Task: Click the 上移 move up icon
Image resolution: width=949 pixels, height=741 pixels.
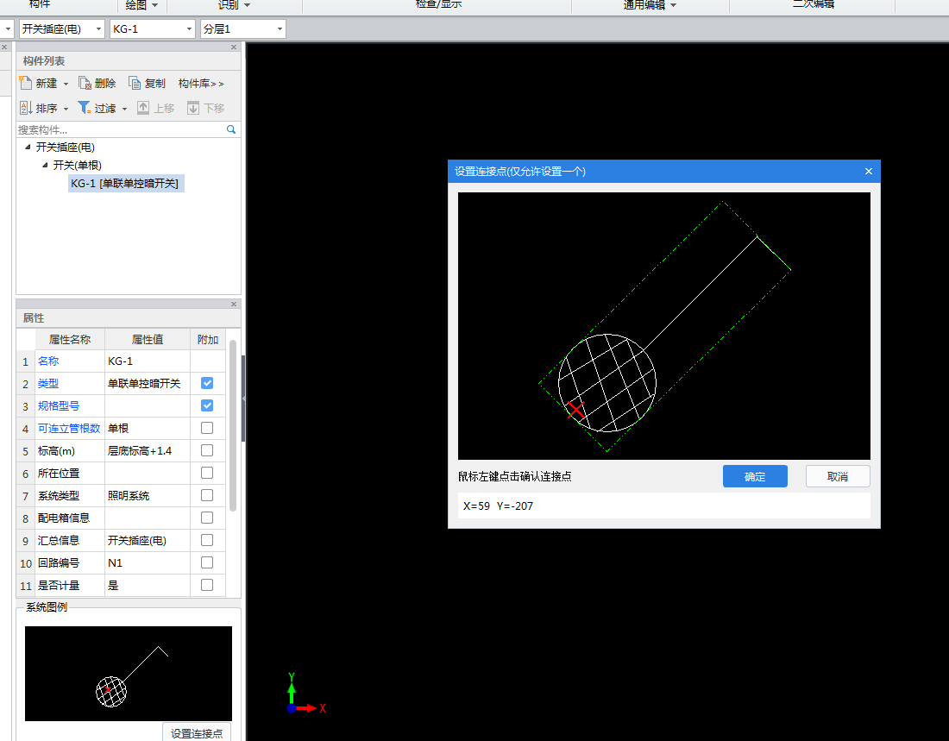Action: (143, 108)
